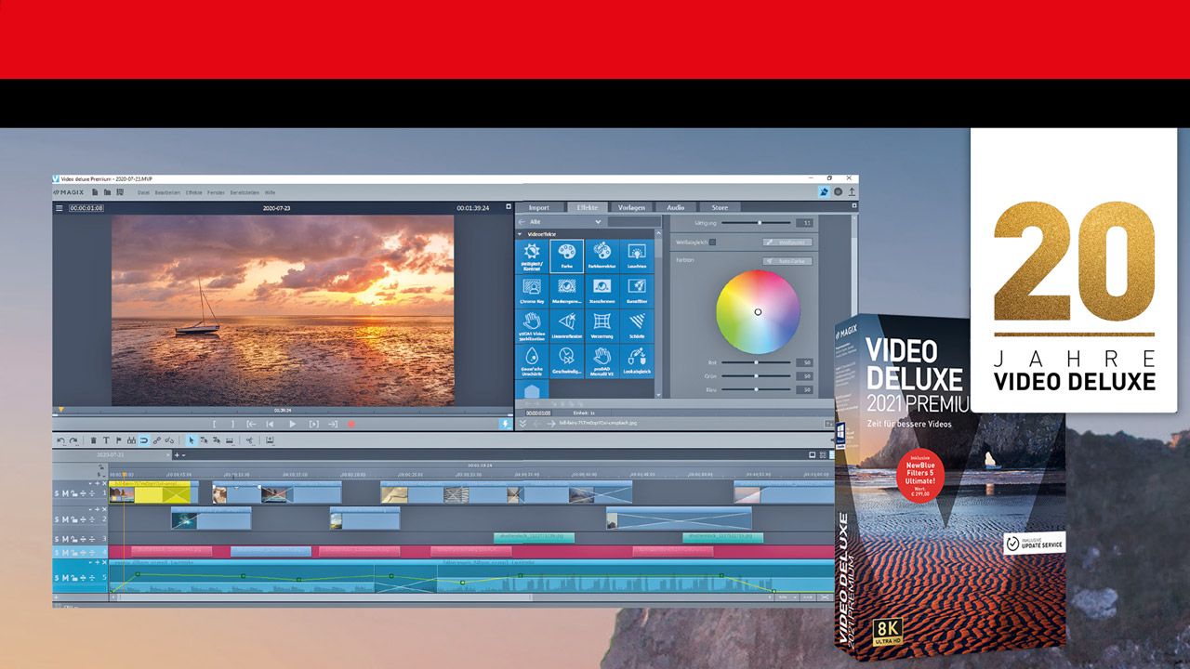This screenshot has height=669, width=1190.
Task: Open proDAD Mercalli V5 stabilizer
Action: (601, 361)
